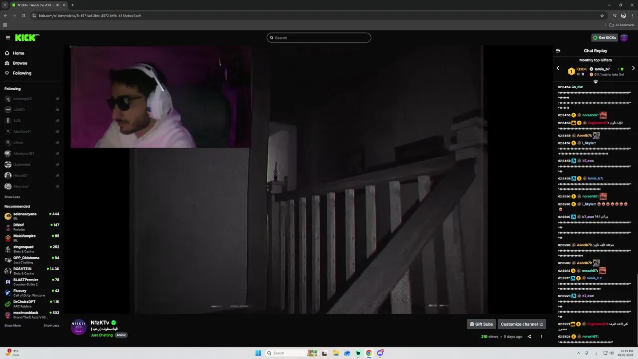The width and height of the screenshot is (638, 359).
Task: Click Cs_ola username in chat
Action: click(577, 87)
